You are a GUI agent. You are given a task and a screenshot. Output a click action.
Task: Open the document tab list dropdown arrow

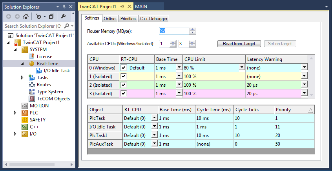327,7
